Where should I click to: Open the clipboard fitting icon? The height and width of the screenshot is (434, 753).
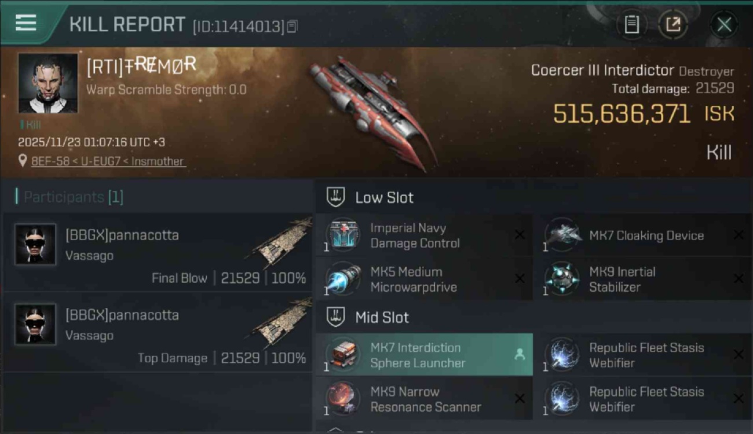(631, 24)
